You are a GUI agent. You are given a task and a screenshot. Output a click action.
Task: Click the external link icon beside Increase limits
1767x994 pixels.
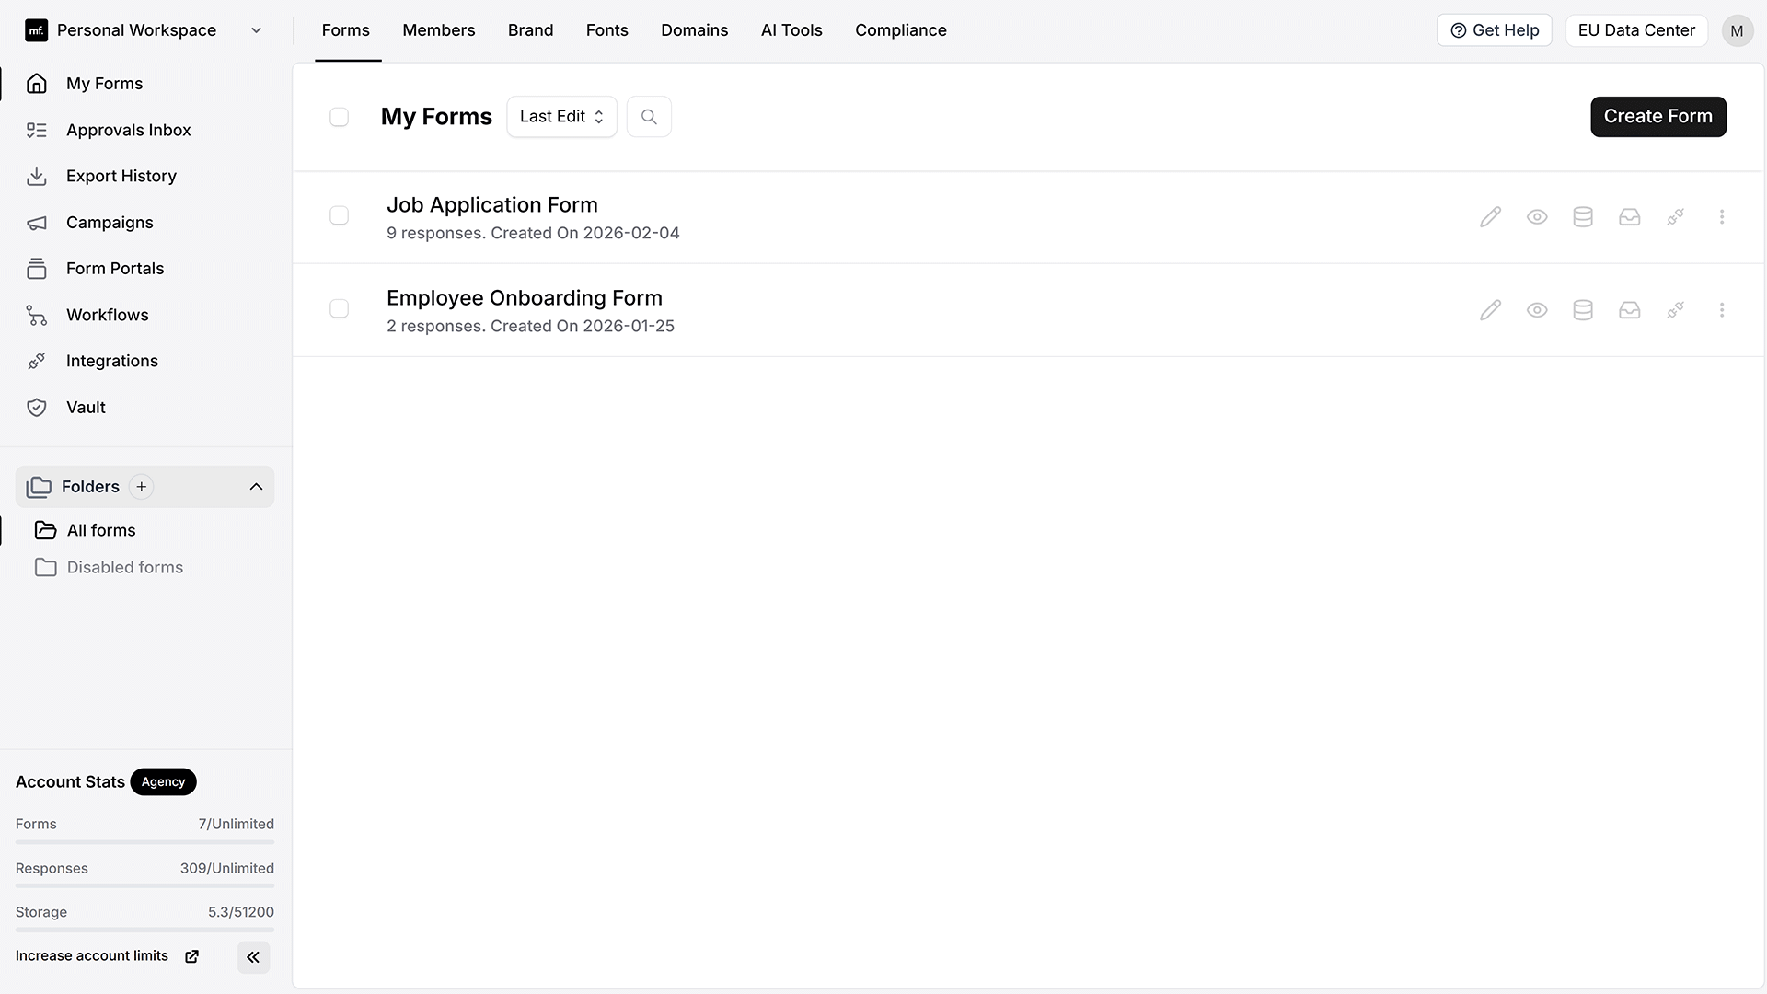tap(191, 957)
